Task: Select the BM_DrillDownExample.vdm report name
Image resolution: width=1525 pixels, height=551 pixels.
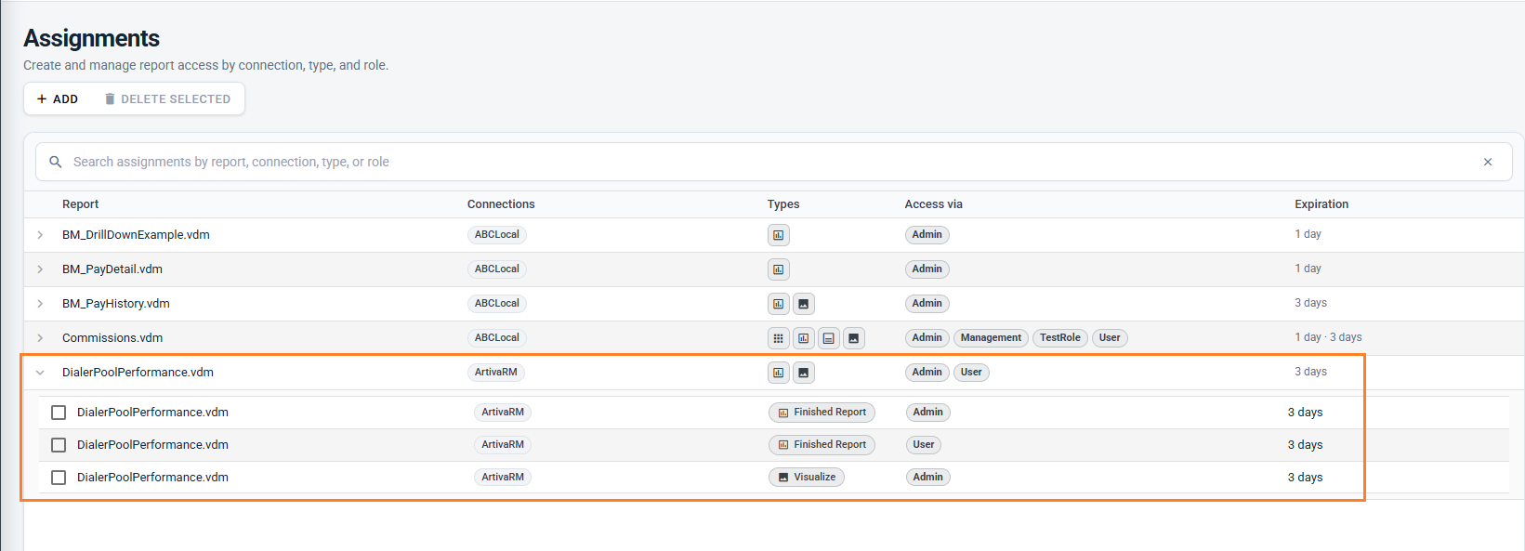Action: (x=136, y=235)
